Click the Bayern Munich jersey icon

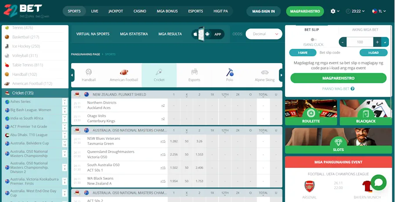(366, 186)
